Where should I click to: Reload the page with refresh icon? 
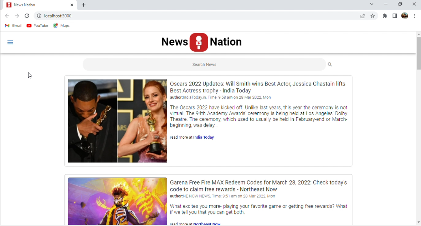(27, 16)
